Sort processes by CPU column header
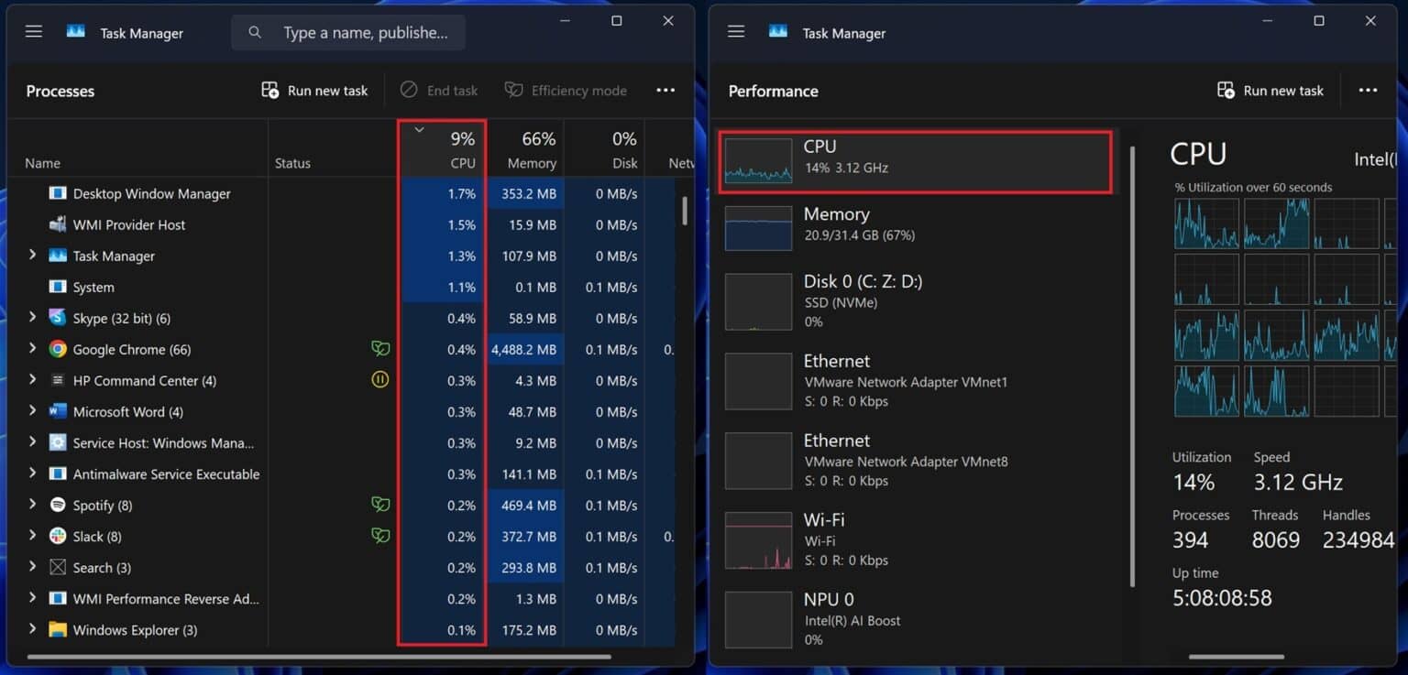This screenshot has width=1408, height=675. (442, 148)
